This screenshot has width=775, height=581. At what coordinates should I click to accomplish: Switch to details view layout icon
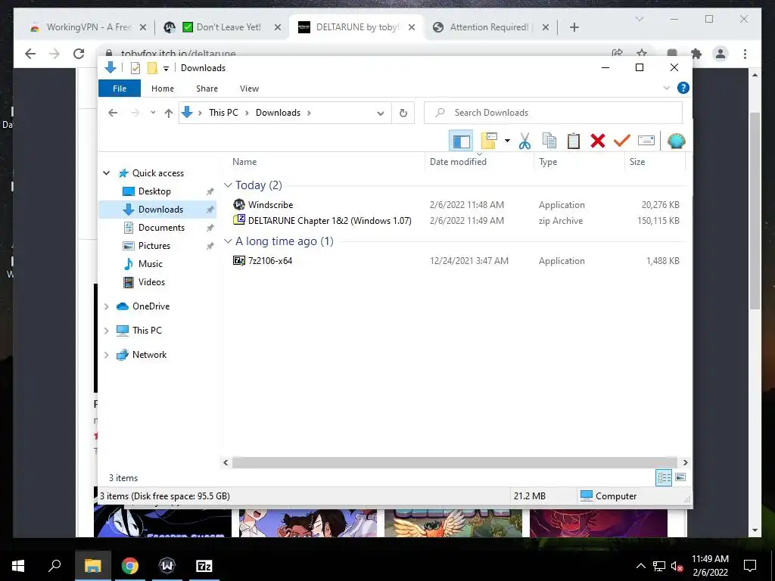[664, 477]
